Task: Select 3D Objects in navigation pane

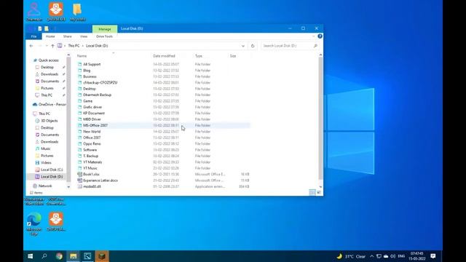Action: point(50,121)
